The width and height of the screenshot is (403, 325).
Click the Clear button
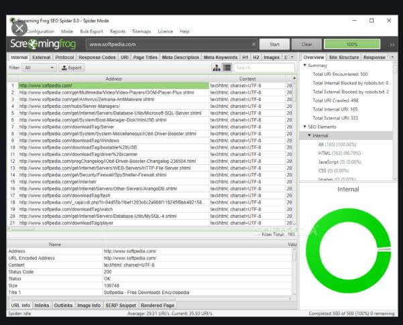(306, 44)
